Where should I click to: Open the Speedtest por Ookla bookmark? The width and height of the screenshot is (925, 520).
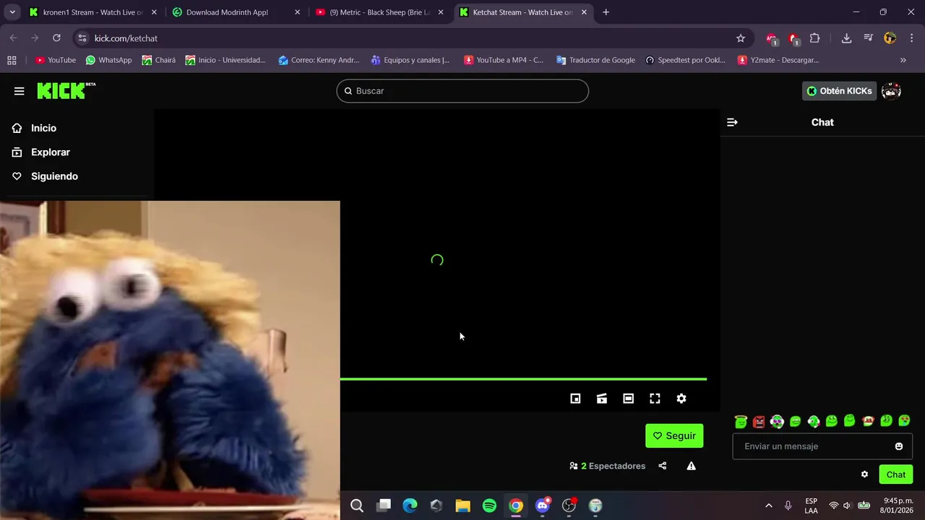(685, 60)
